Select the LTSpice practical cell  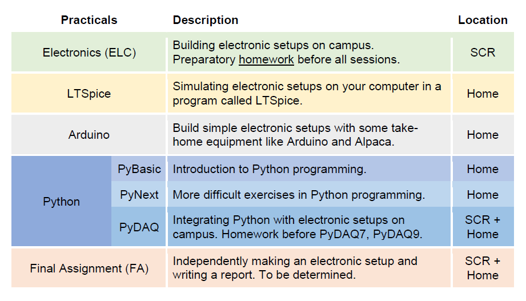(x=89, y=94)
